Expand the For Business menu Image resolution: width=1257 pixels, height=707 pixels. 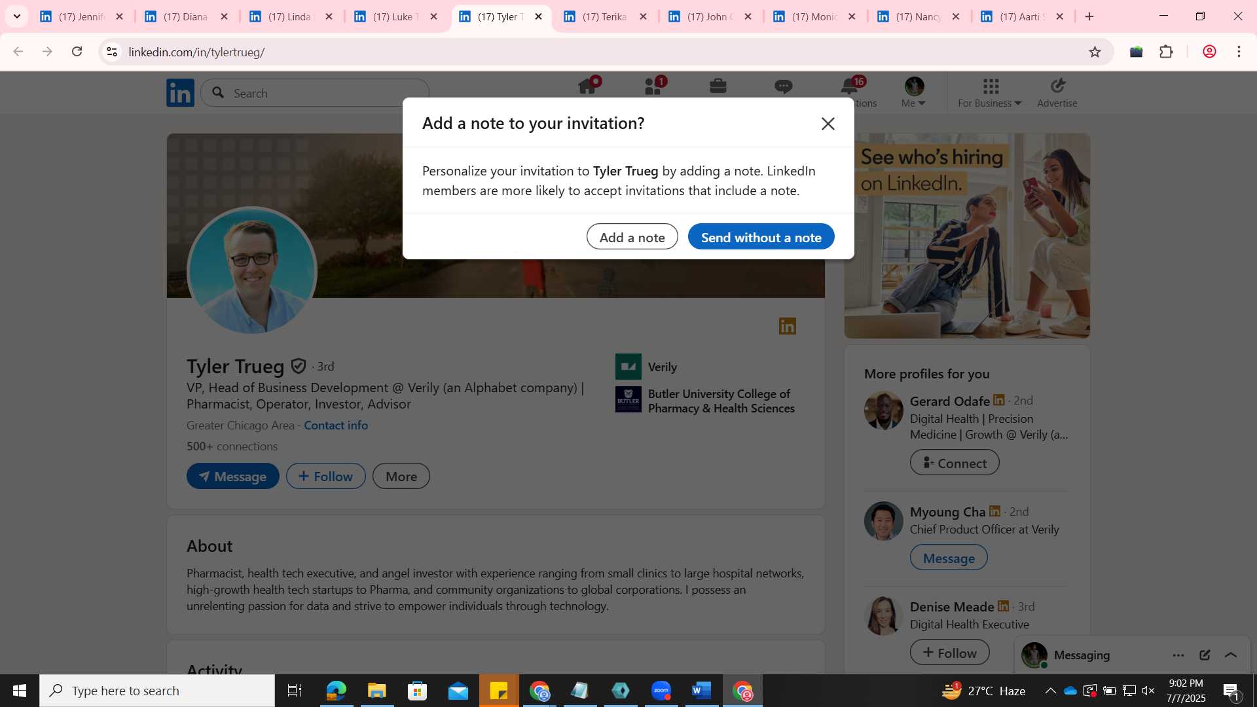point(989,92)
